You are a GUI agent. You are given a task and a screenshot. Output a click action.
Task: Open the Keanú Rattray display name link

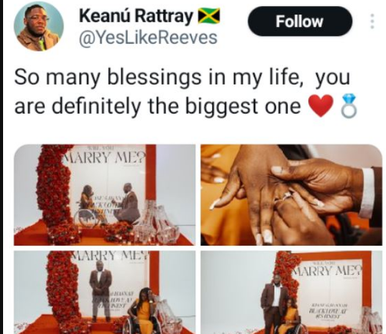click(x=136, y=16)
